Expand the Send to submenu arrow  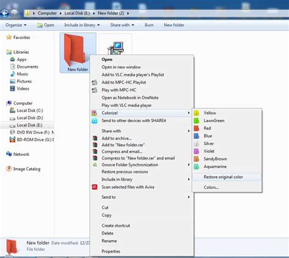point(189,197)
